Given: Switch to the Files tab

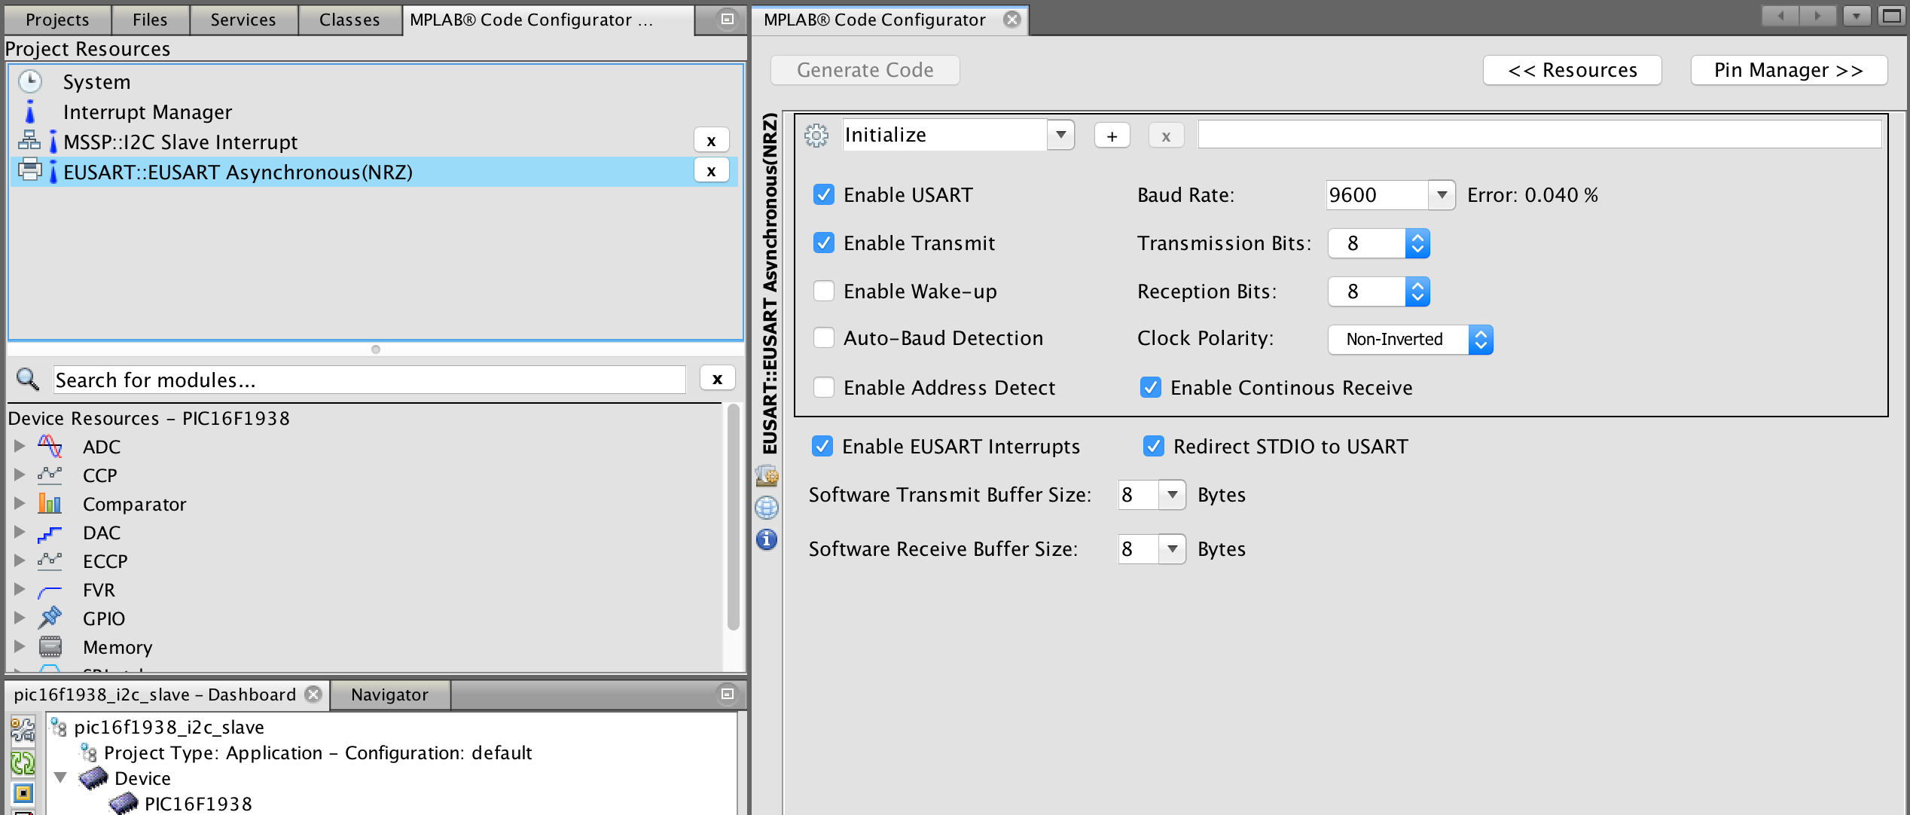Looking at the screenshot, I should (150, 20).
